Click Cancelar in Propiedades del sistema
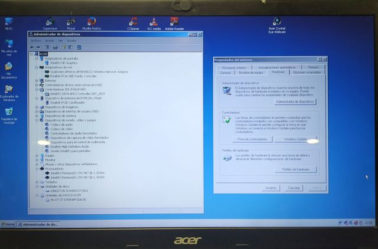This screenshot has width=378, height=249. pos(294,188)
